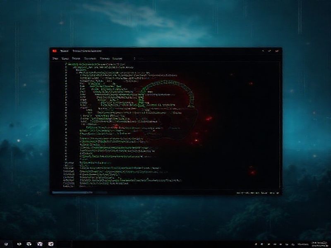This screenshot has height=248, width=331.
Task: Open the first menu in the window's menu bar
Action: click(x=55, y=58)
